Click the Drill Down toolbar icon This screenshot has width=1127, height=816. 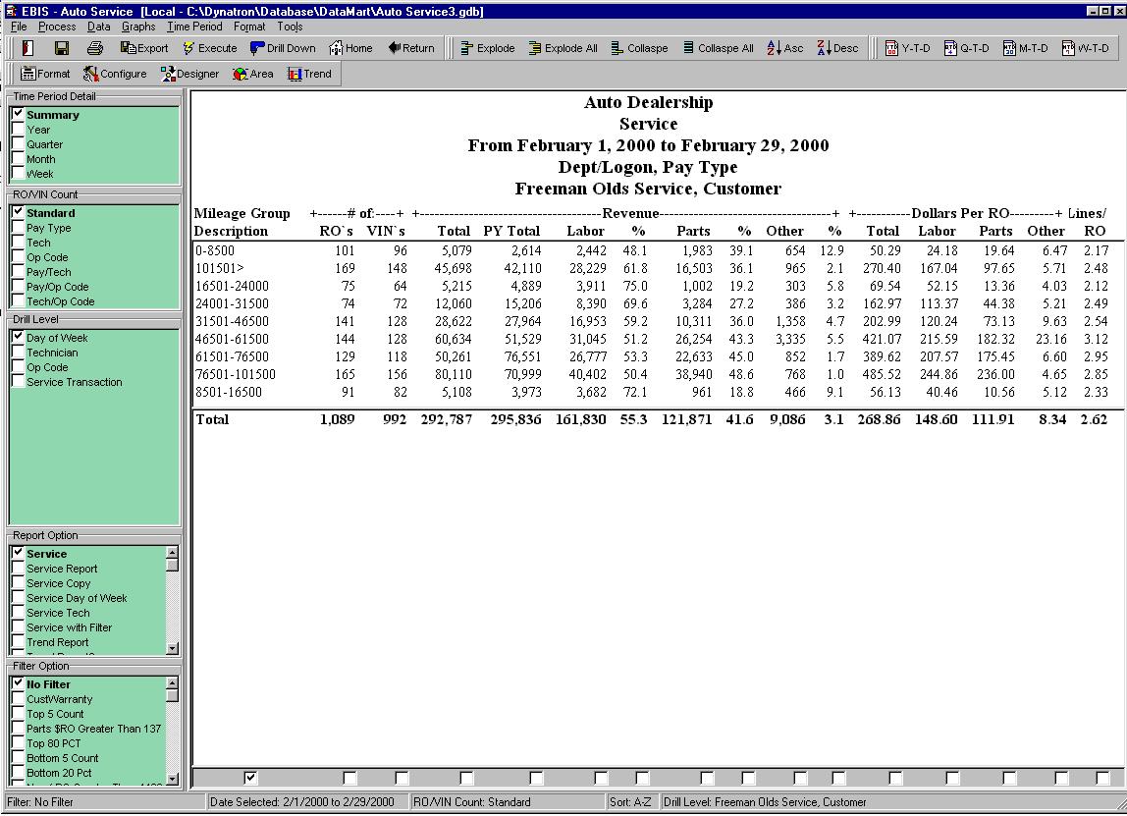[x=283, y=48]
